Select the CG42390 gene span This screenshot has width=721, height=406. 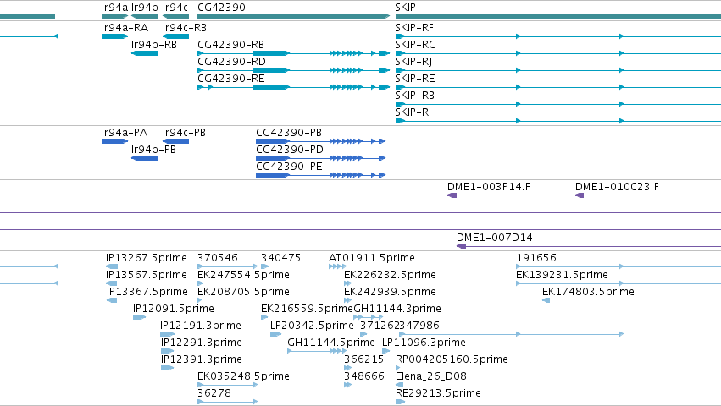point(293,16)
